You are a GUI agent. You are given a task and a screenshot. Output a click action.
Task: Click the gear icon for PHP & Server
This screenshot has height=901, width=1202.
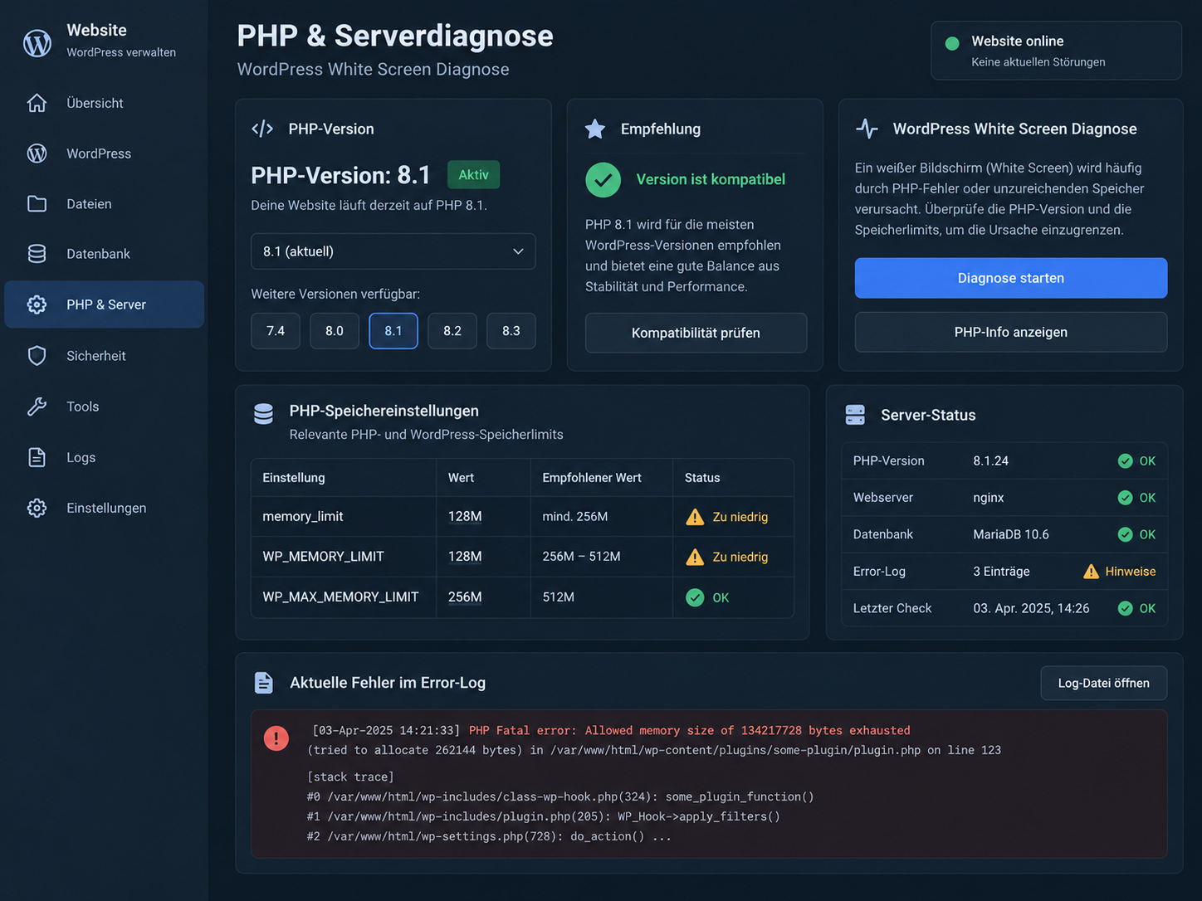pyautogui.click(x=37, y=304)
